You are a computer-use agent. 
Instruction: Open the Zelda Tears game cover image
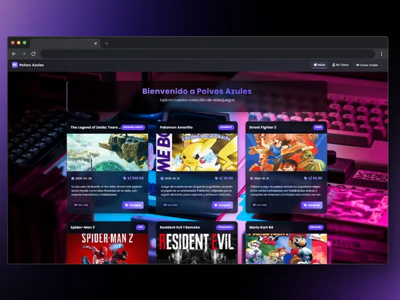pyautogui.click(x=107, y=152)
